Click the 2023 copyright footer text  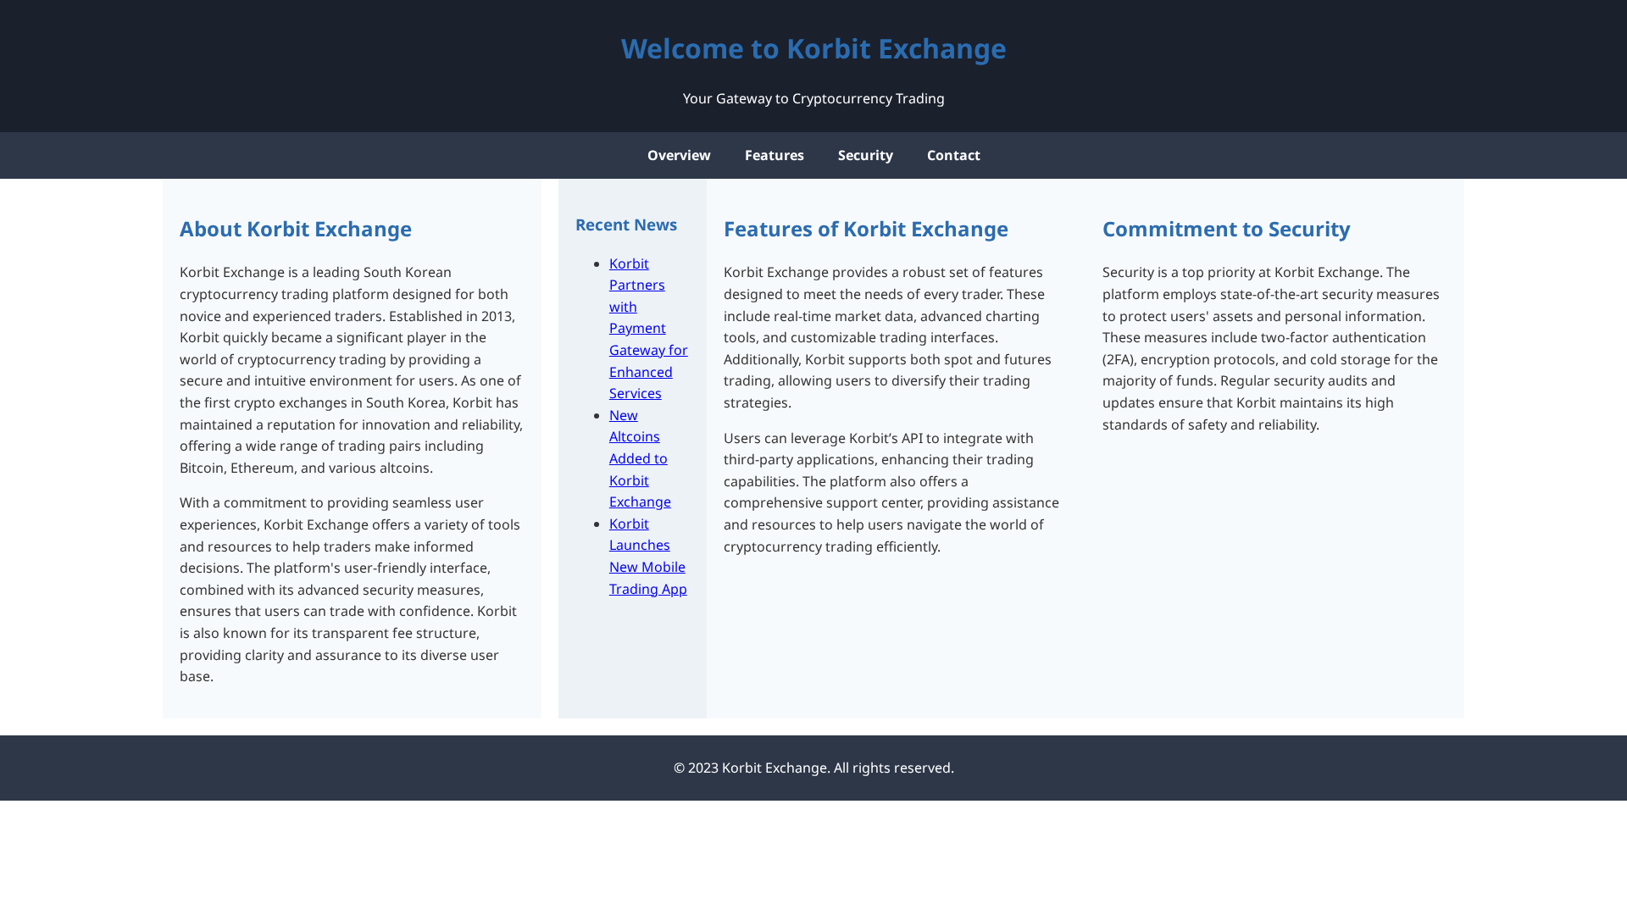coord(813,768)
